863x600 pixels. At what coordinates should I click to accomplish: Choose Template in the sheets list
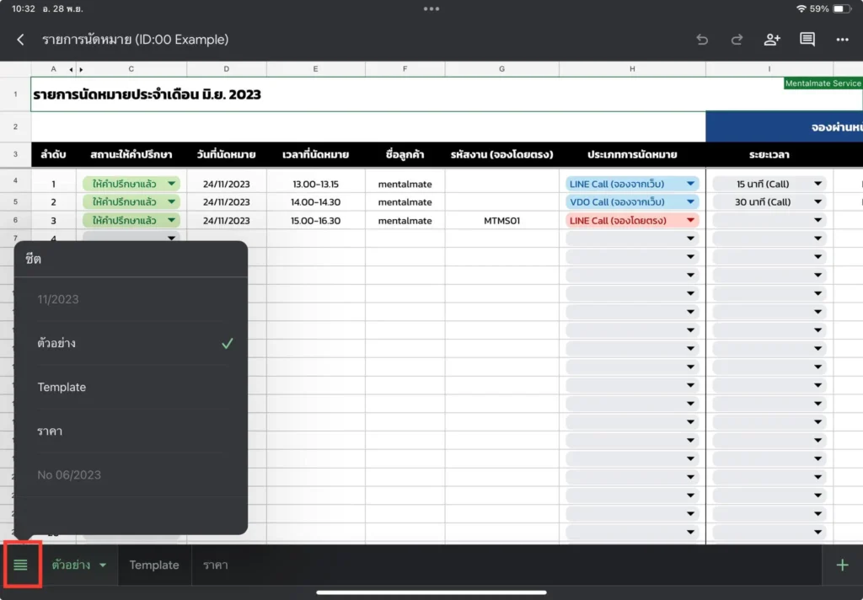coord(131,387)
